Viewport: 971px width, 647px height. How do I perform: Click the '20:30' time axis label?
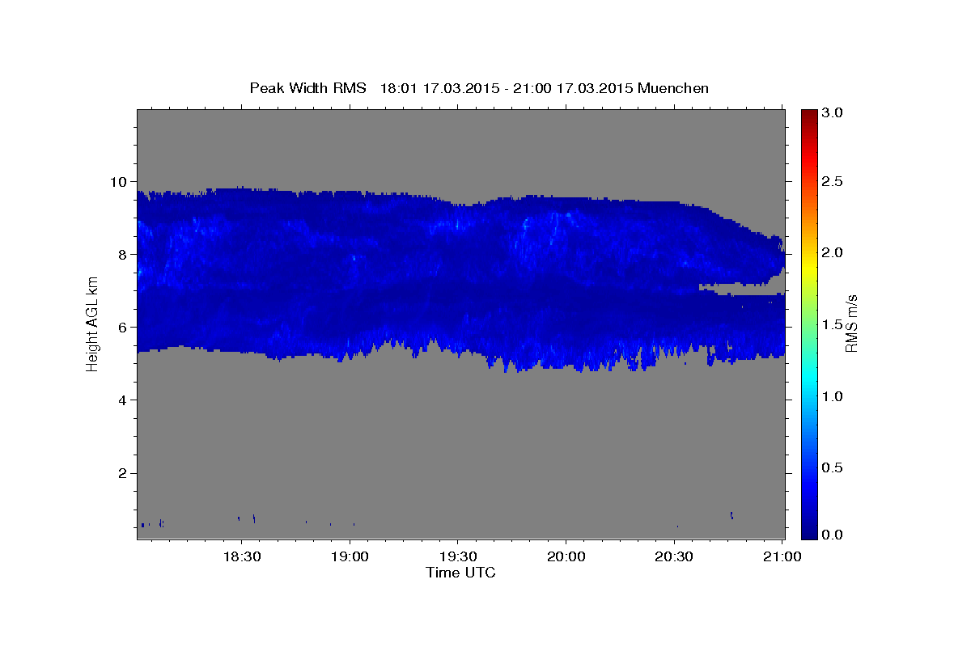click(674, 557)
